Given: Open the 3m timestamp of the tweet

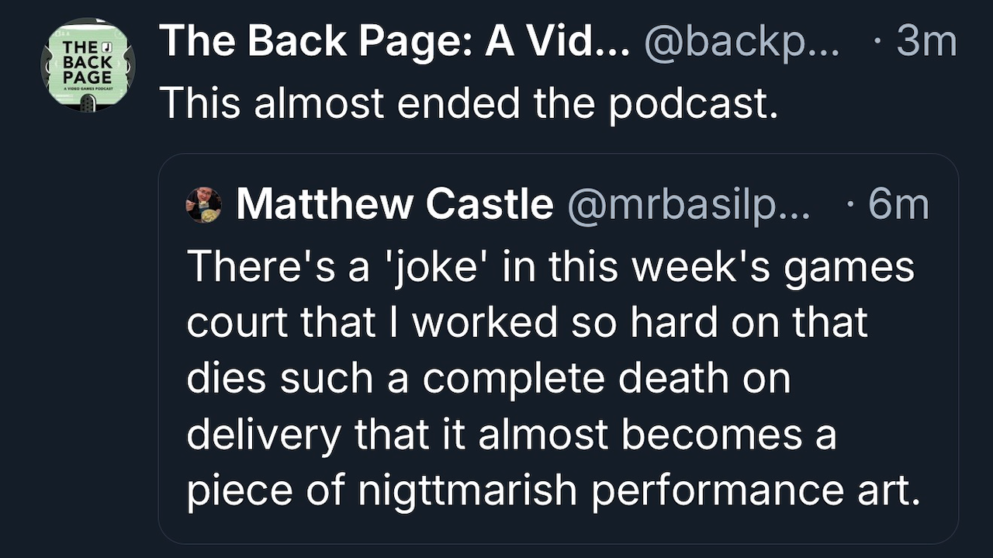Looking at the screenshot, I should 926,41.
